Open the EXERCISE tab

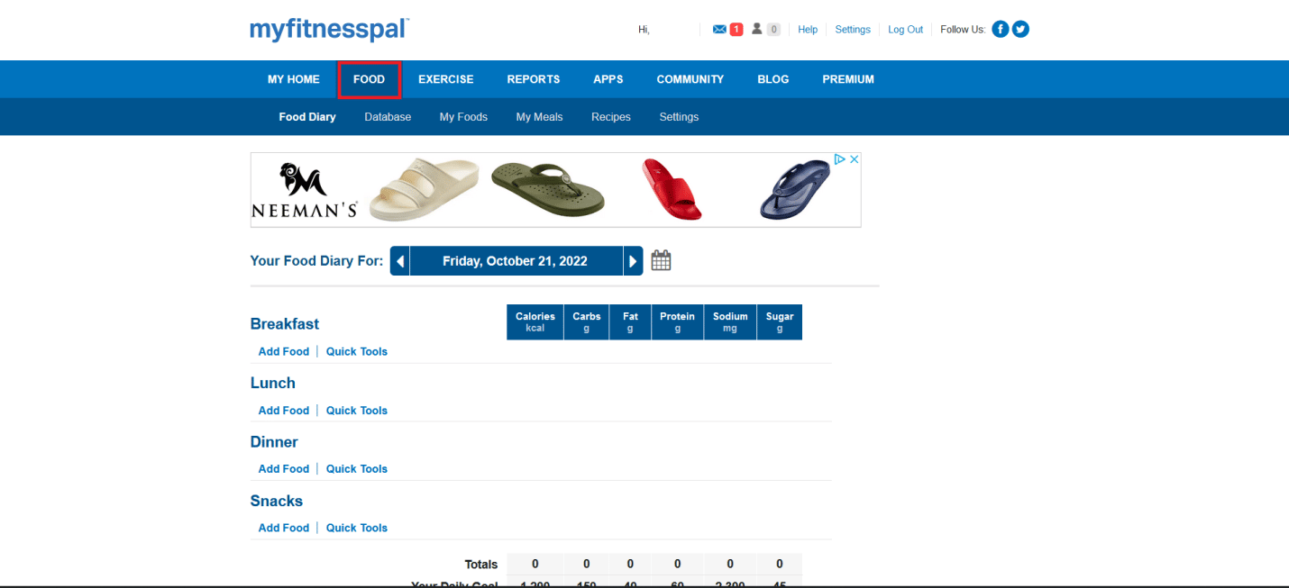click(x=446, y=79)
